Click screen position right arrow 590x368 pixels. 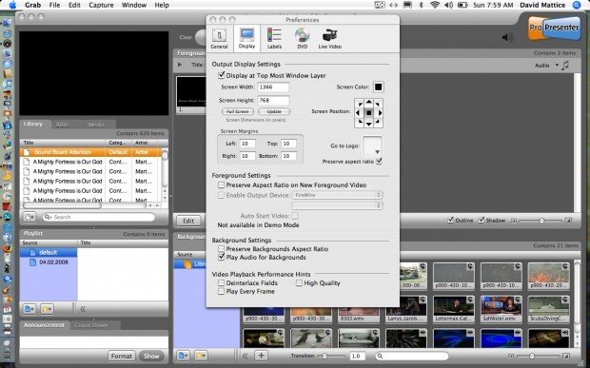[x=380, y=113]
